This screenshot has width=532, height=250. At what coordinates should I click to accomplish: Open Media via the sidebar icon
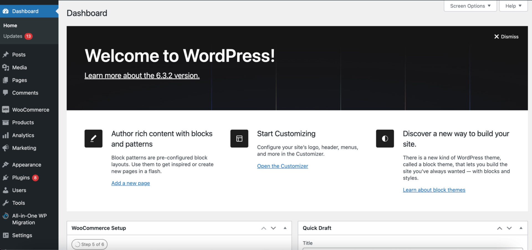click(x=6, y=67)
